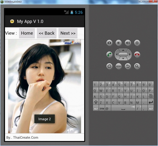Tap the Next >> button
158x146 pixels.
click(x=68, y=33)
